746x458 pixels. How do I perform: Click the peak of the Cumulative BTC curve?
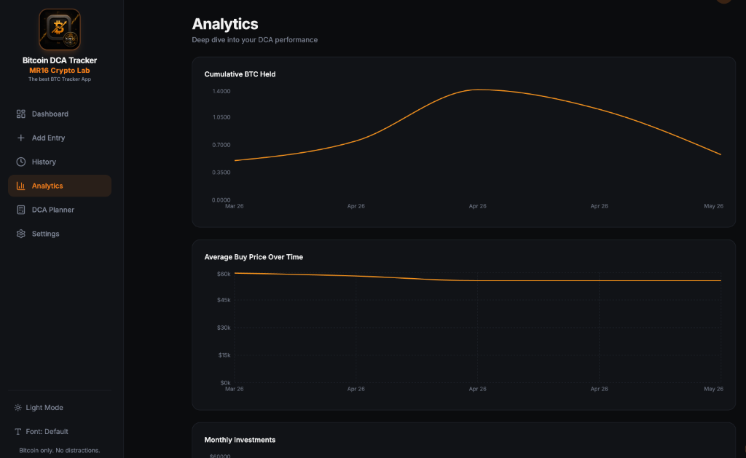[x=478, y=90]
